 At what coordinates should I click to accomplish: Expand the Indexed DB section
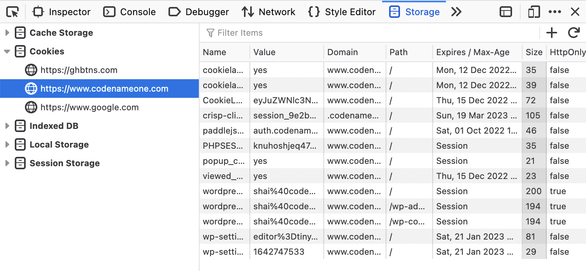coord(7,126)
